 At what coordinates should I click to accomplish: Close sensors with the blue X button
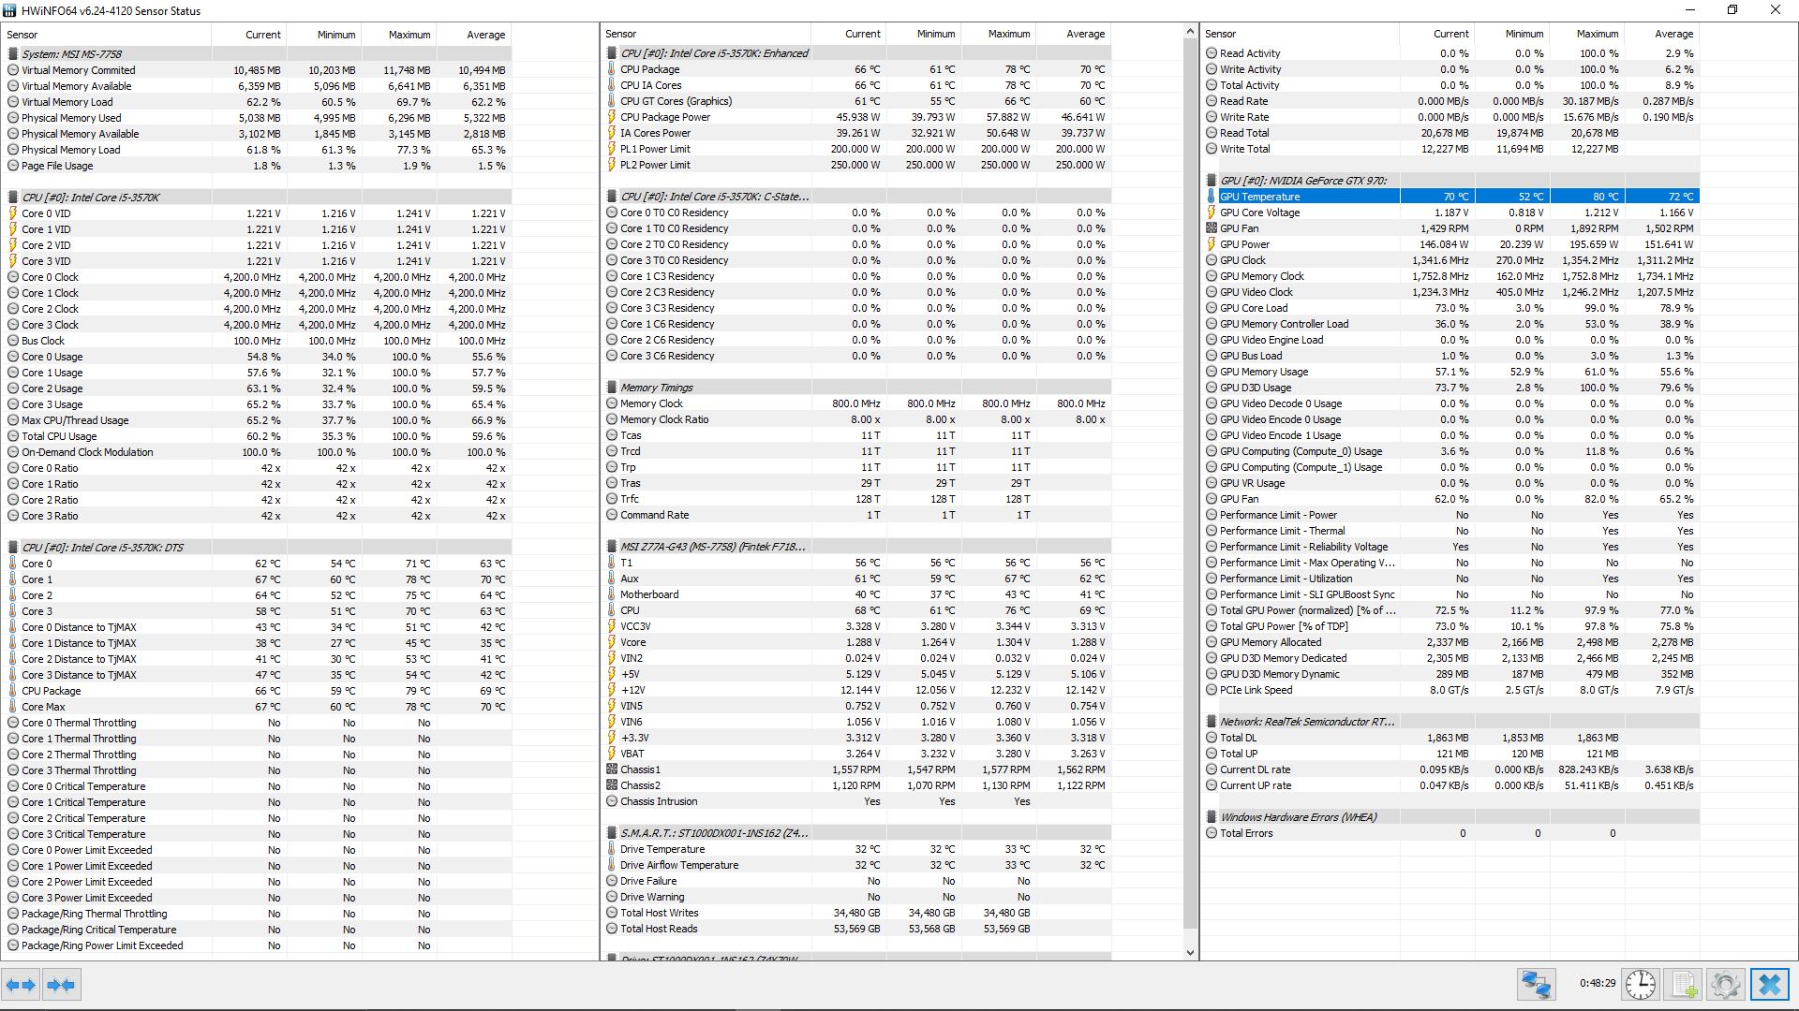pyautogui.click(x=1770, y=985)
